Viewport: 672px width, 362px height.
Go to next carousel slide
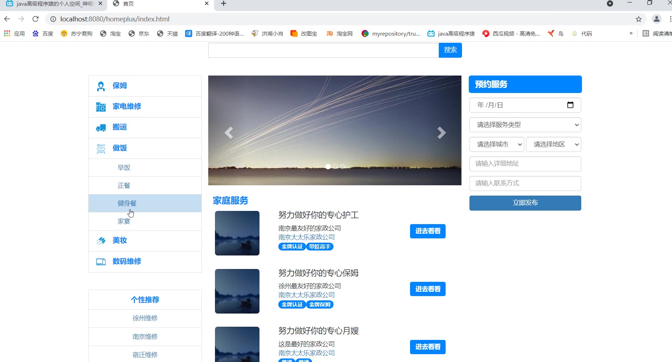pyautogui.click(x=441, y=133)
